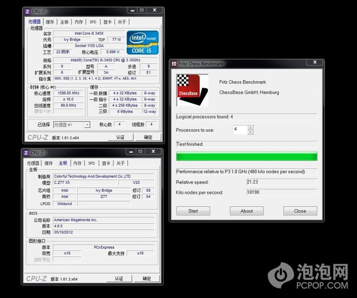This screenshot has height=298, width=357.
Task: Click the ChessBase logo image
Action: click(x=192, y=90)
